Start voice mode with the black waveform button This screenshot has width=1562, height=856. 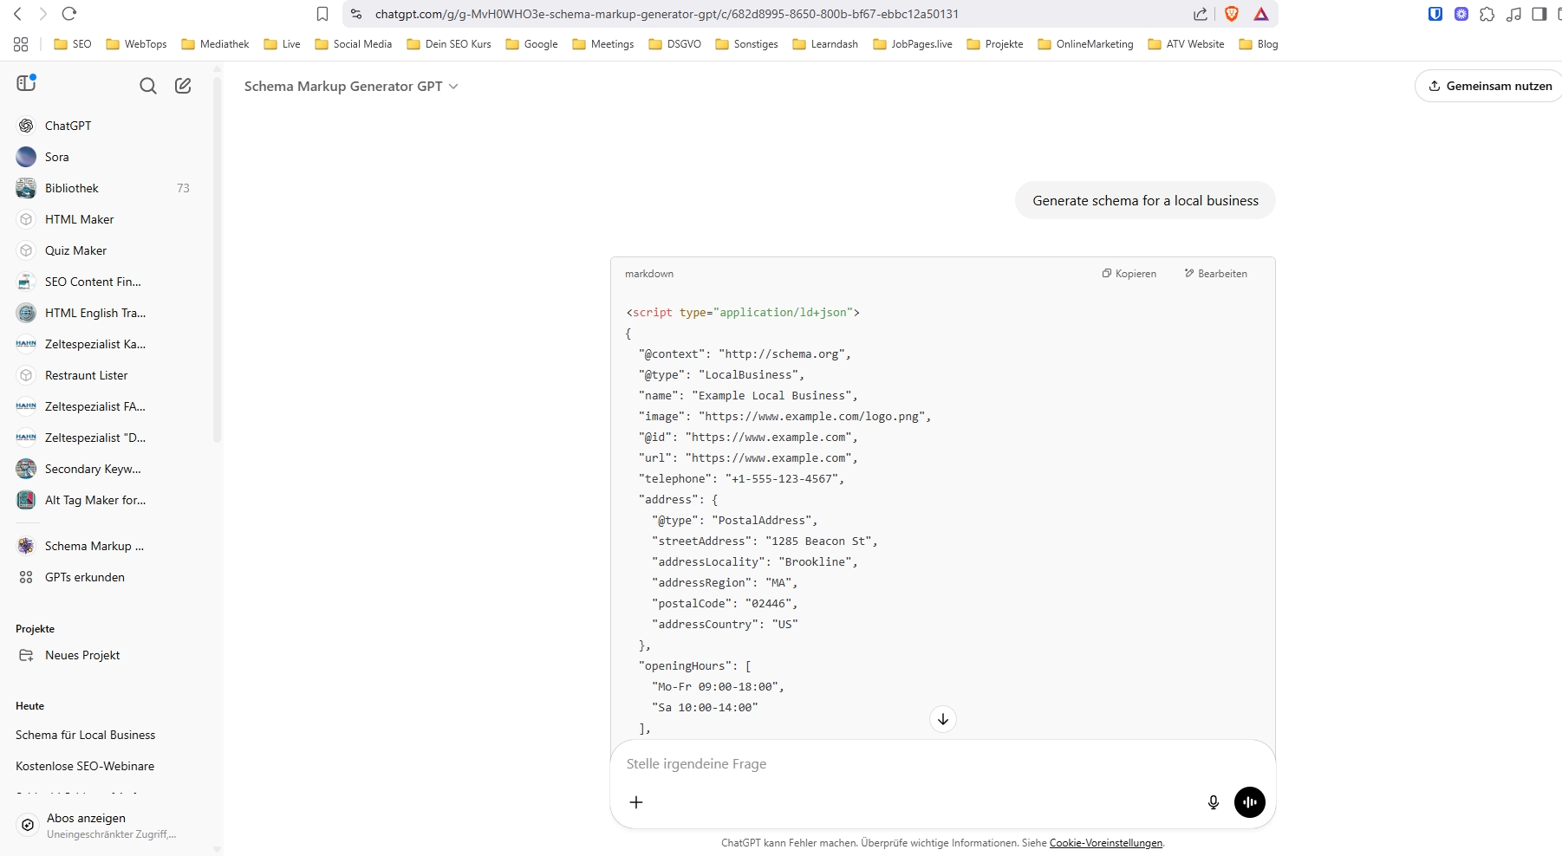pos(1249,802)
